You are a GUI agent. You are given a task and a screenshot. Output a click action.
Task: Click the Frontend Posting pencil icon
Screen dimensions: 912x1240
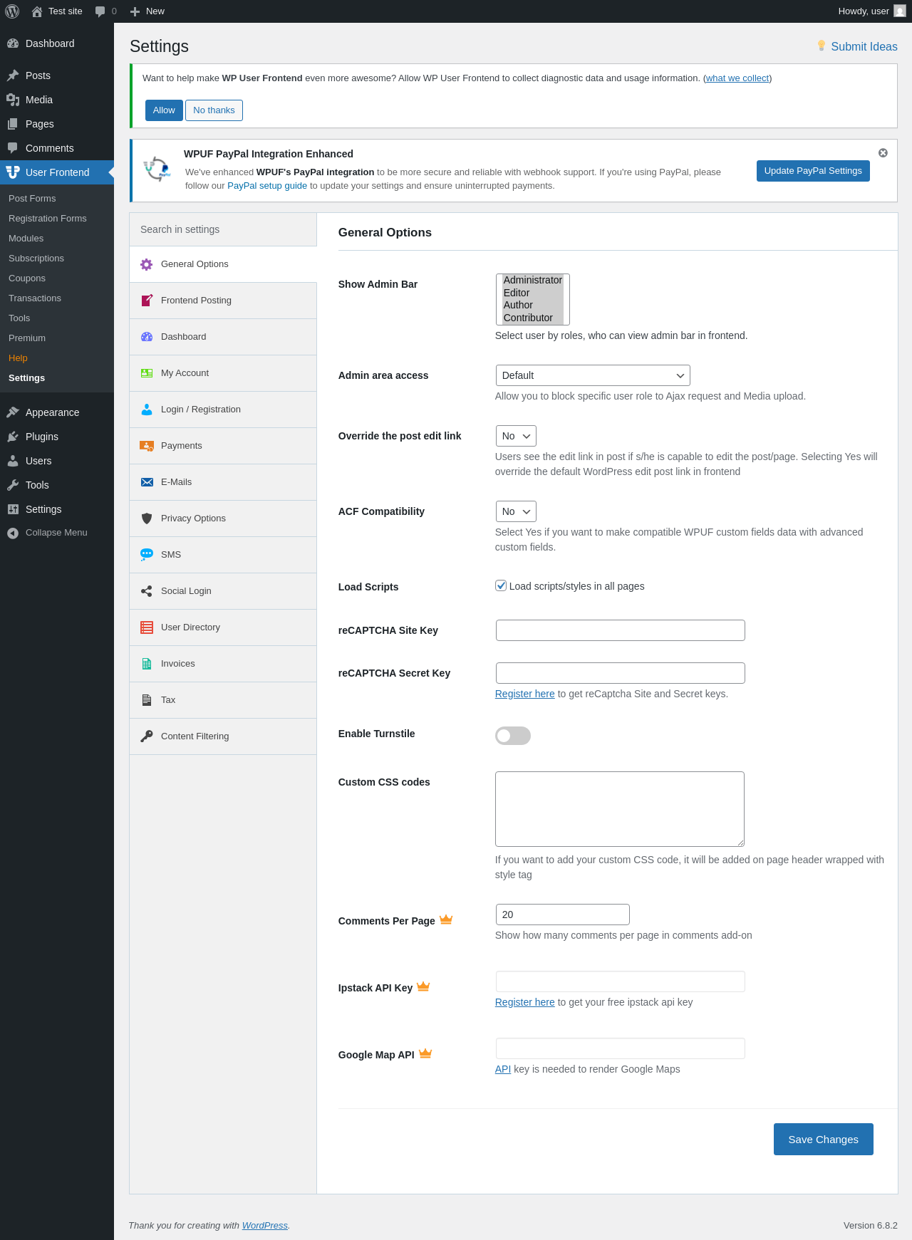click(x=147, y=301)
